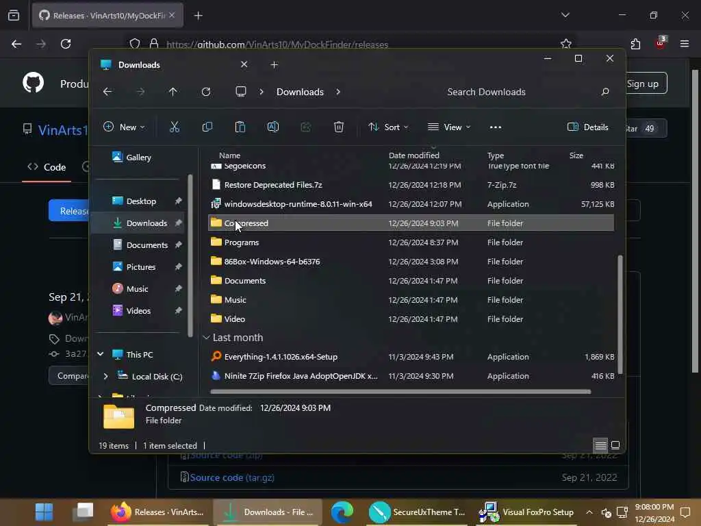
Task: Open the GitHub logo home link
Action: pos(34,83)
